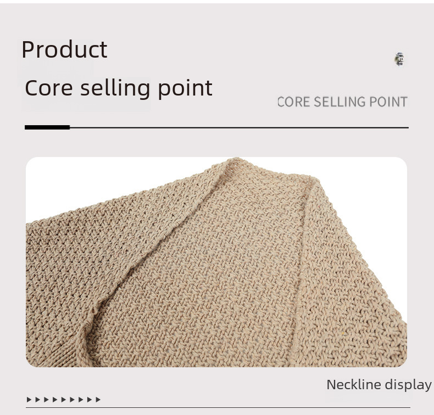This screenshot has width=434, height=415.
Task: Click the second arrow in the arrow row
Action: pyautogui.click(x=38, y=400)
